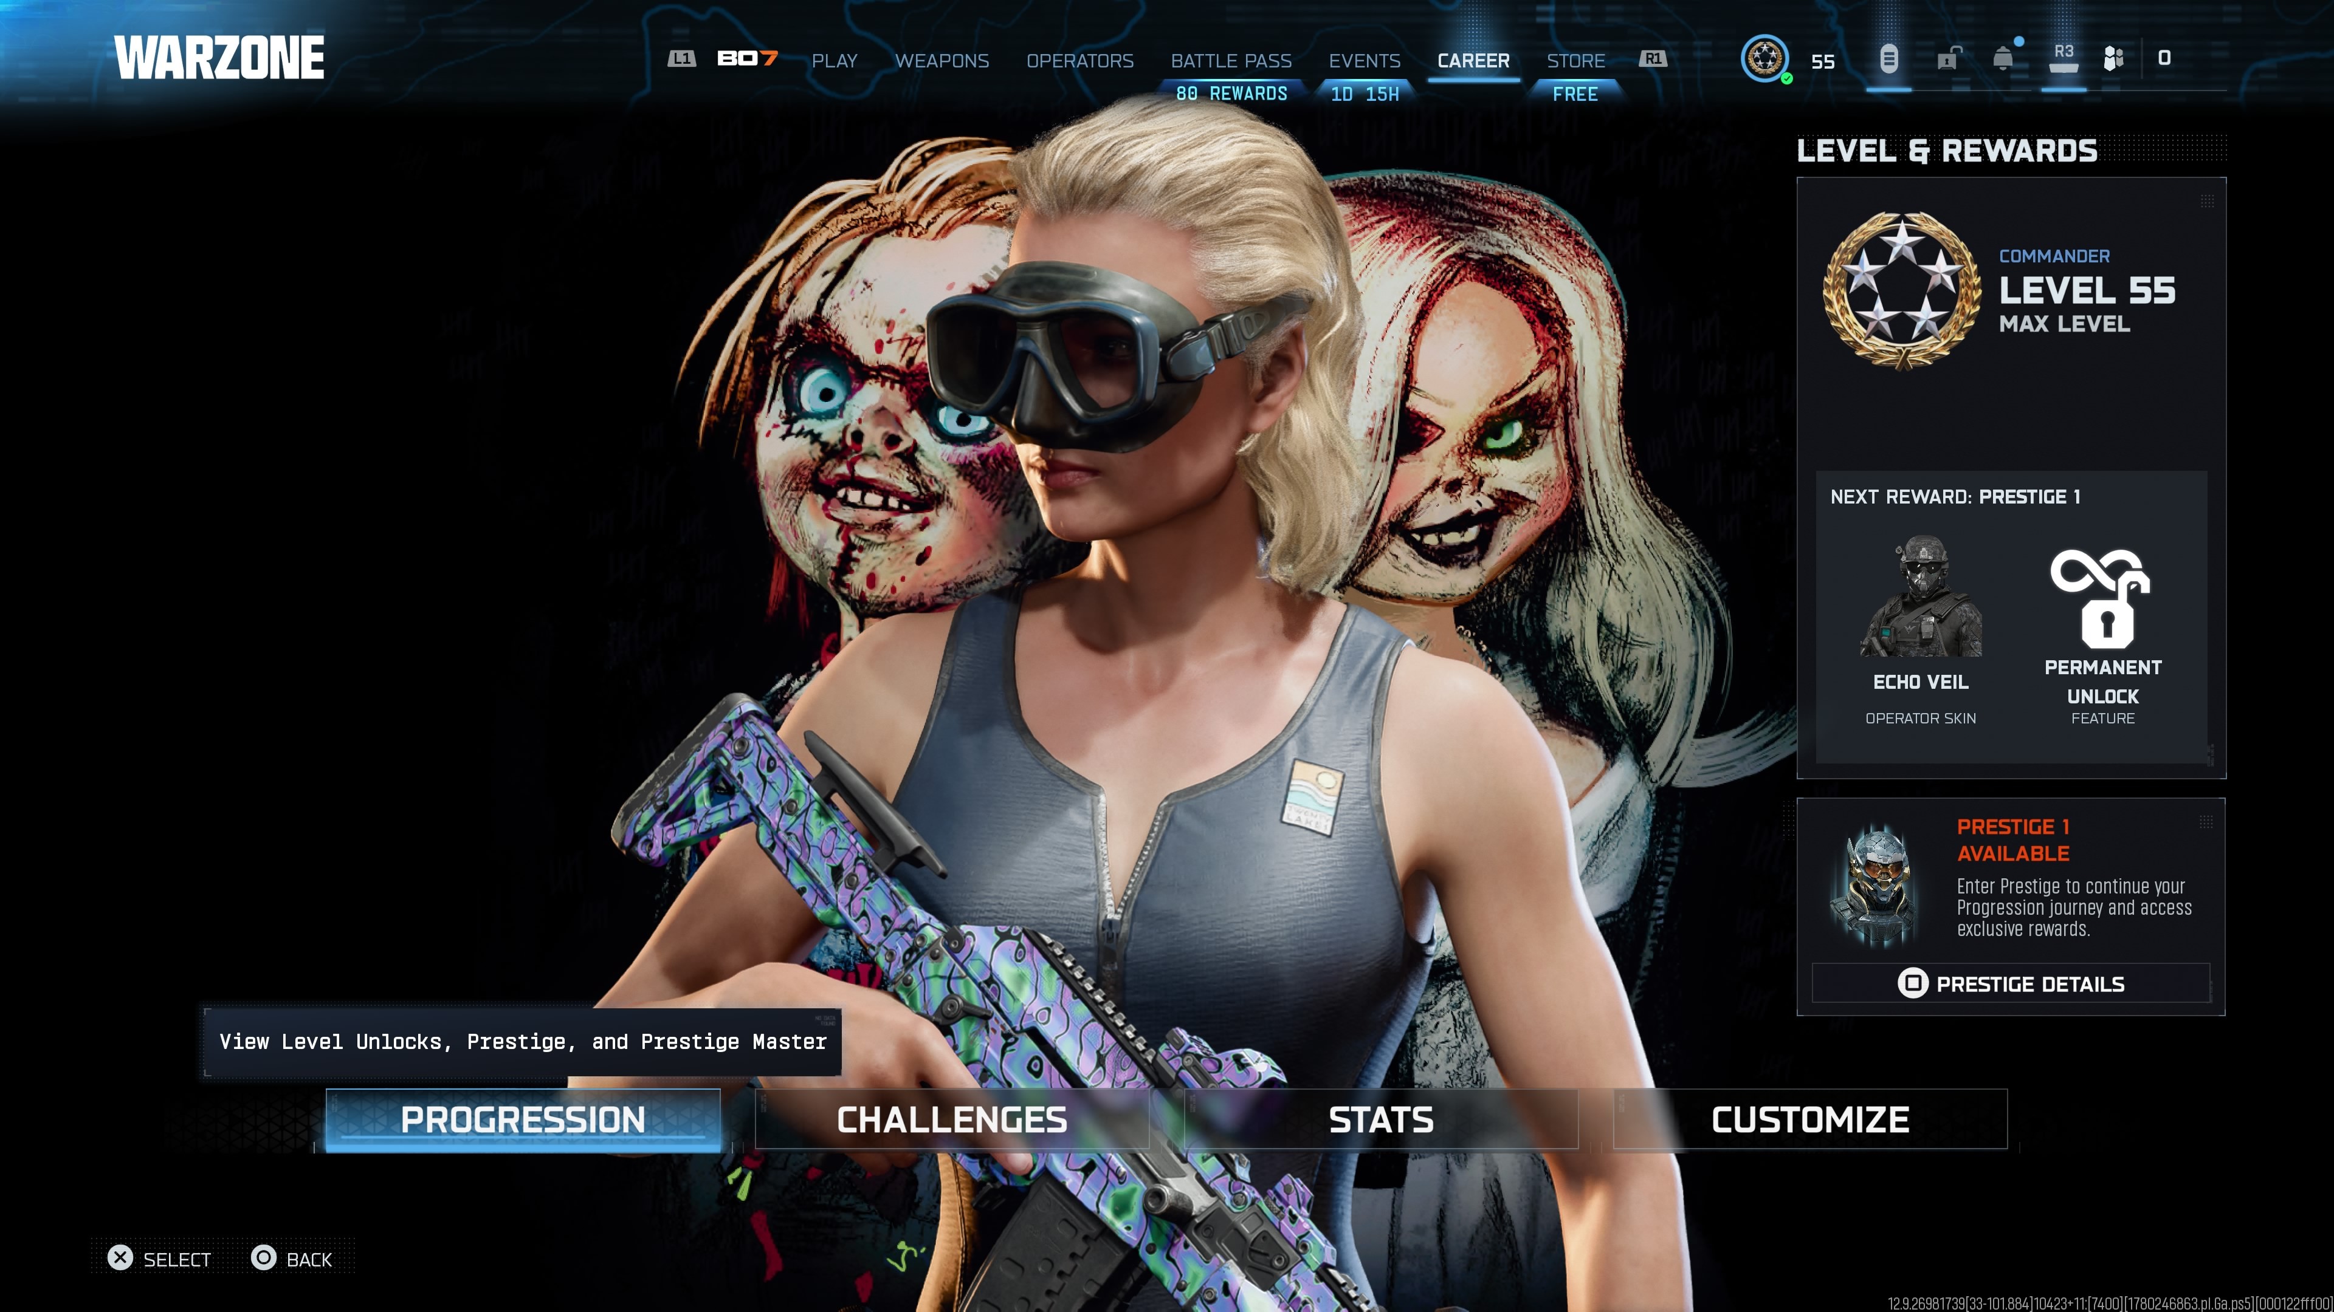Click the SELECT prompt label
The width and height of the screenshot is (2334, 1312).
point(177,1260)
